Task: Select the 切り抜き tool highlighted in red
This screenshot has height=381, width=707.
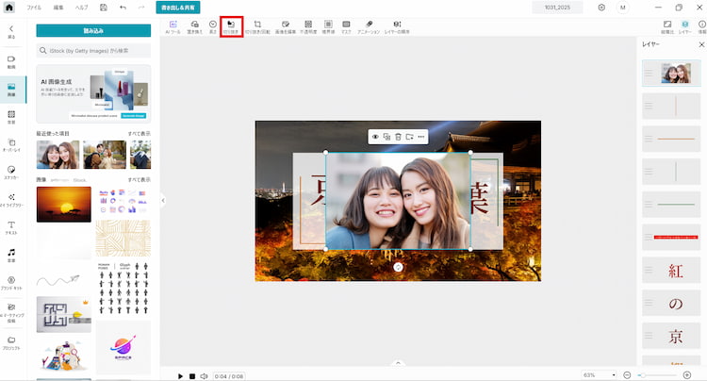Action: pos(231,26)
